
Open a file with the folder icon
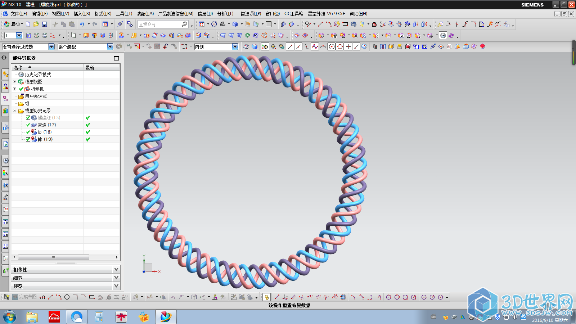click(x=36, y=24)
